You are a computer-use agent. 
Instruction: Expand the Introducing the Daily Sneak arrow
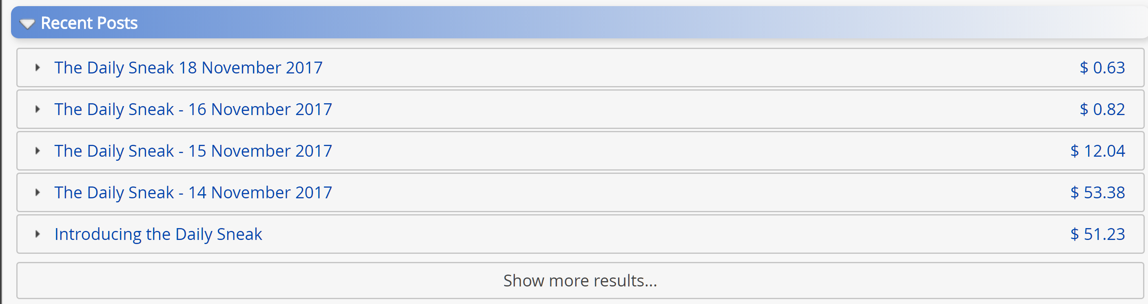click(38, 234)
